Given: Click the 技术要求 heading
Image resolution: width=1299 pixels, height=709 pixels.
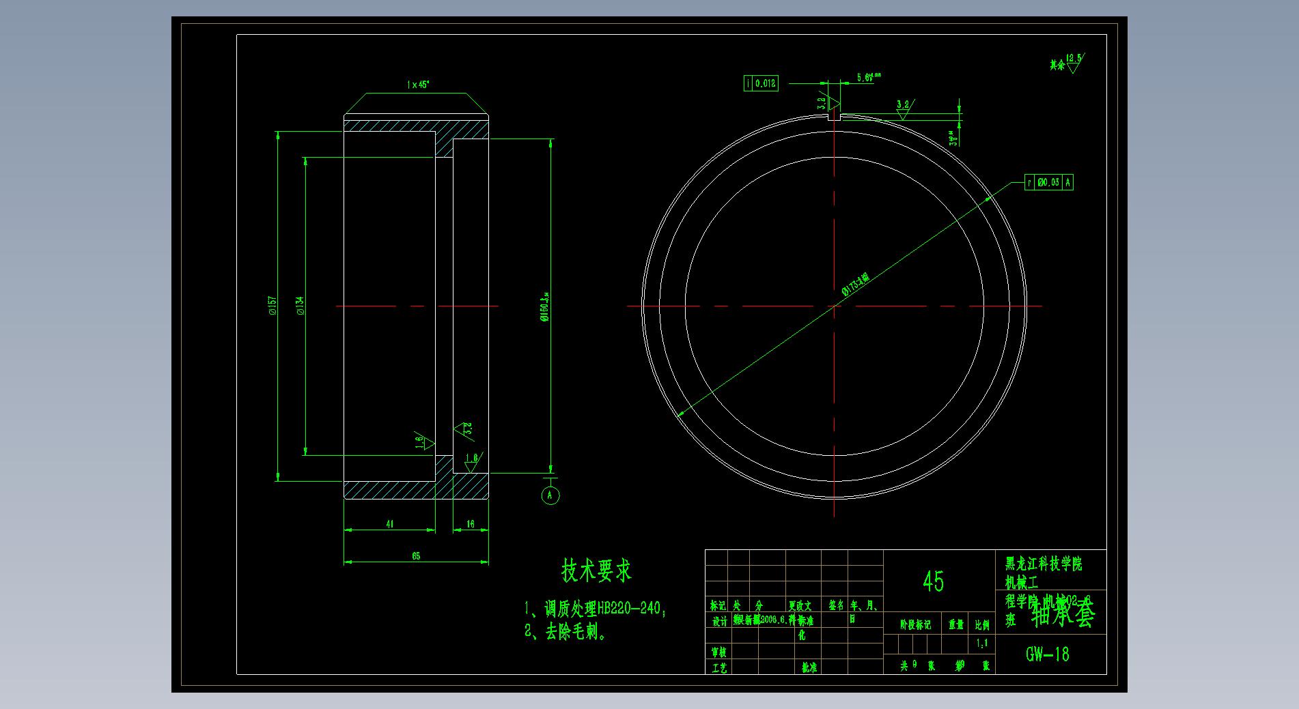Looking at the screenshot, I should coord(596,572).
